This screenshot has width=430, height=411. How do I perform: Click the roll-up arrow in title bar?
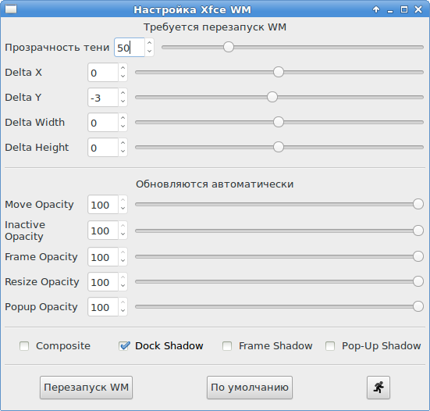point(376,9)
